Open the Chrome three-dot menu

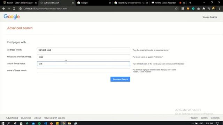click(x=220, y=9)
